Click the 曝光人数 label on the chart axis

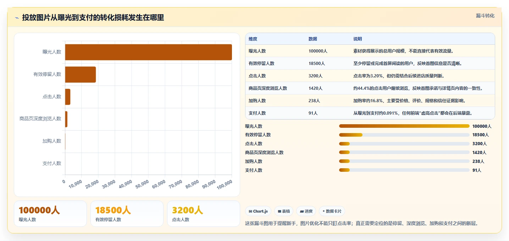click(52, 52)
